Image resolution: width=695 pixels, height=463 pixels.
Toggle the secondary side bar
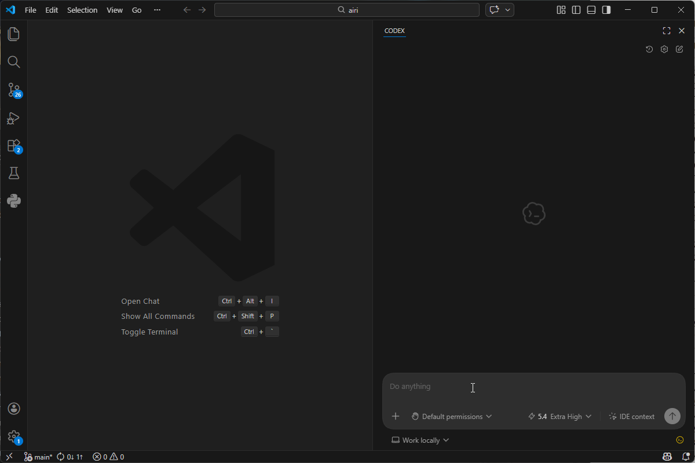point(606,10)
